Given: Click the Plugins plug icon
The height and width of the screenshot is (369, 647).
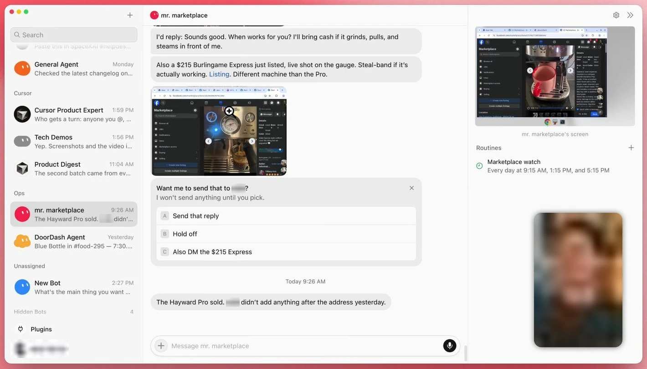Looking at the screenshot, I should tap(21, 329).
